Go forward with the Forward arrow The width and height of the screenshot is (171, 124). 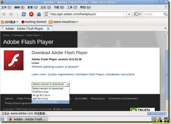point(11,14)
